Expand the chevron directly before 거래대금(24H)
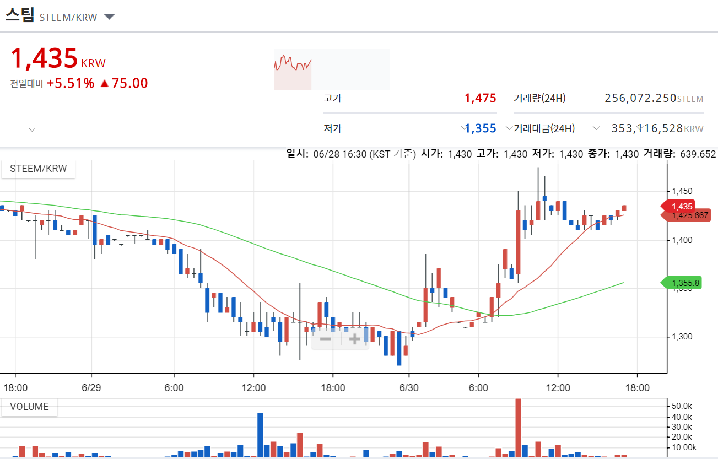718x459 pixels. click(x=509, y=128)
